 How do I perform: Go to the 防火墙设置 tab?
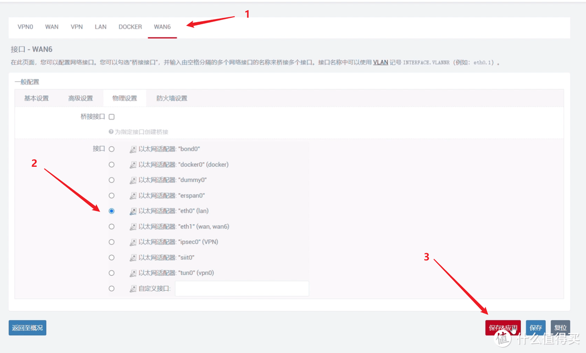[171, 98]
